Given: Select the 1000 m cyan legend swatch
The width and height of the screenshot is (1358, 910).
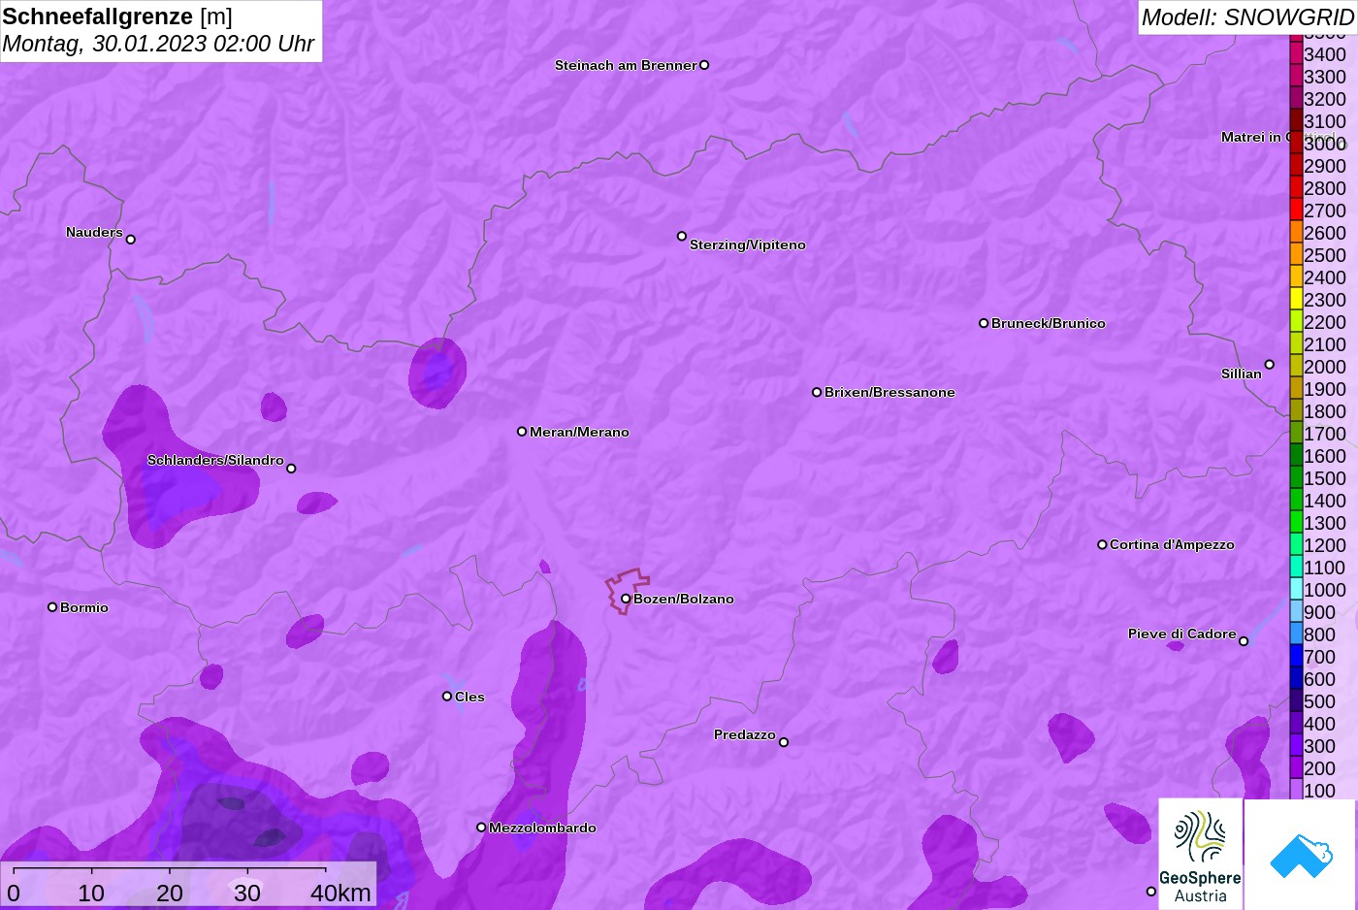Looking at the screenshot, I should (1296, 589).
